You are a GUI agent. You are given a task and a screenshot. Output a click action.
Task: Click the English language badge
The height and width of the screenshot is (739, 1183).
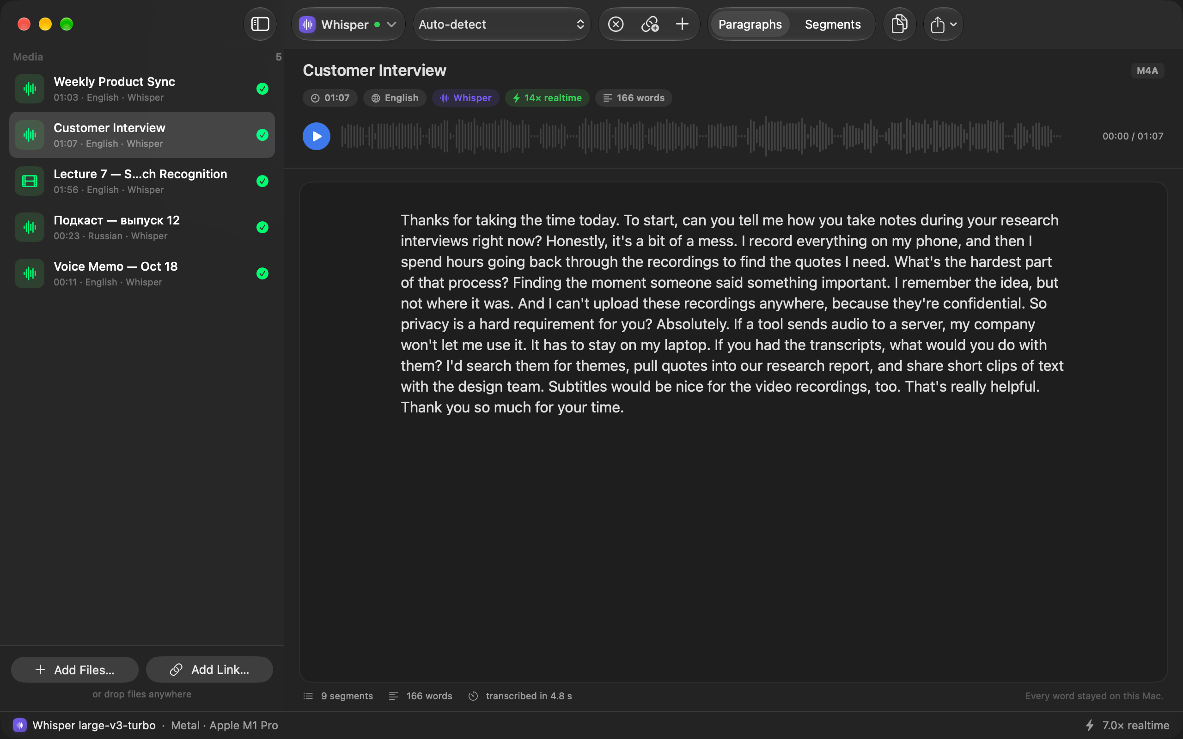(395, 98)
